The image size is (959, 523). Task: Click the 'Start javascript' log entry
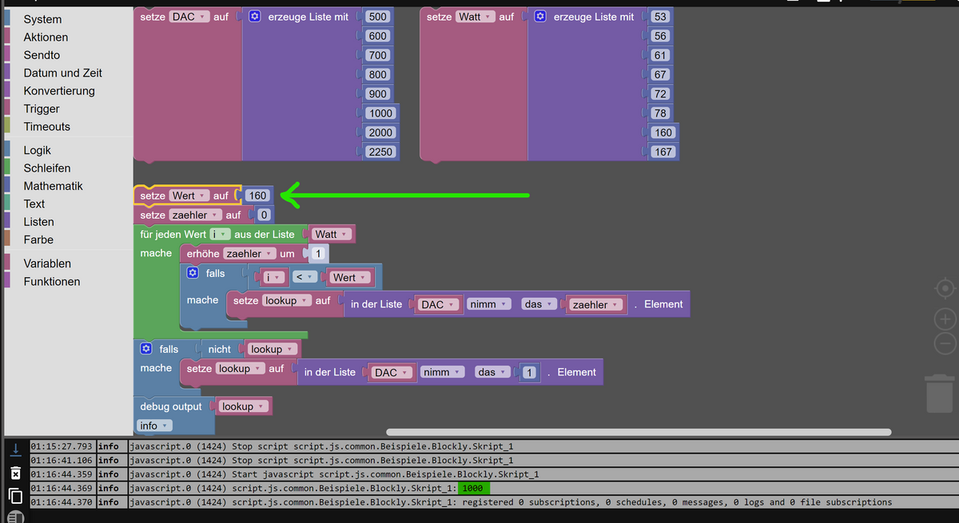pyautogui.click(x=333, y=474)
